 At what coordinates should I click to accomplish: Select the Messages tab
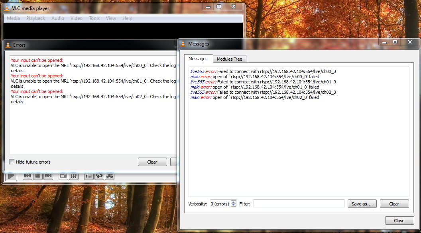click(198, 59)
